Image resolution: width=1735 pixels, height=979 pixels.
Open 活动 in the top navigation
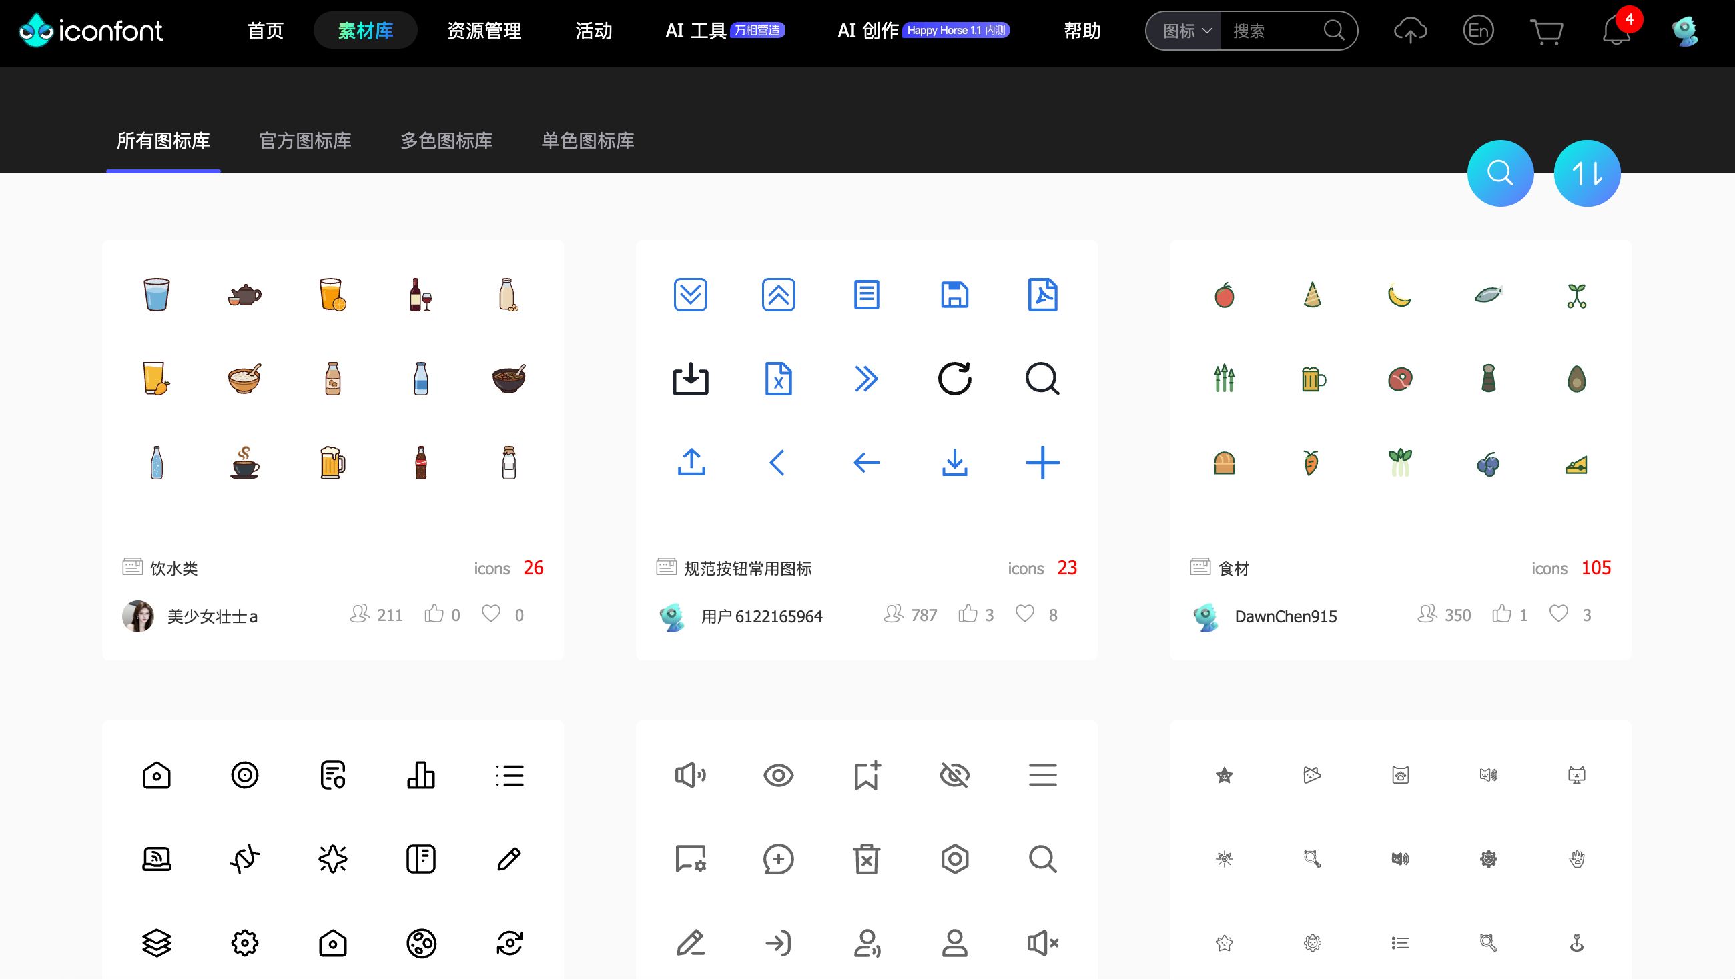click(x=593, y=31)
